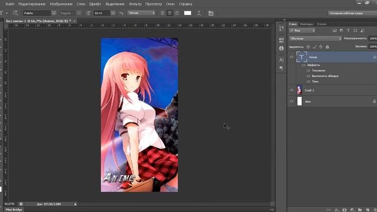The image size is (377, 212).
Task: Open the warp text dialog
Action: point(199,13)
